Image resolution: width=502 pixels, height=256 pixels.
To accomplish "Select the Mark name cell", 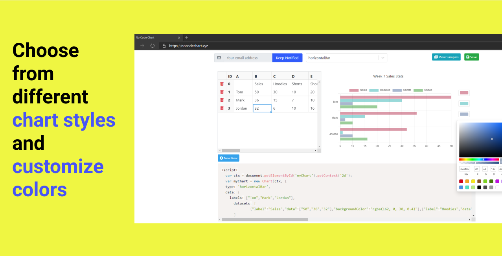I will [x=243, y=100].
